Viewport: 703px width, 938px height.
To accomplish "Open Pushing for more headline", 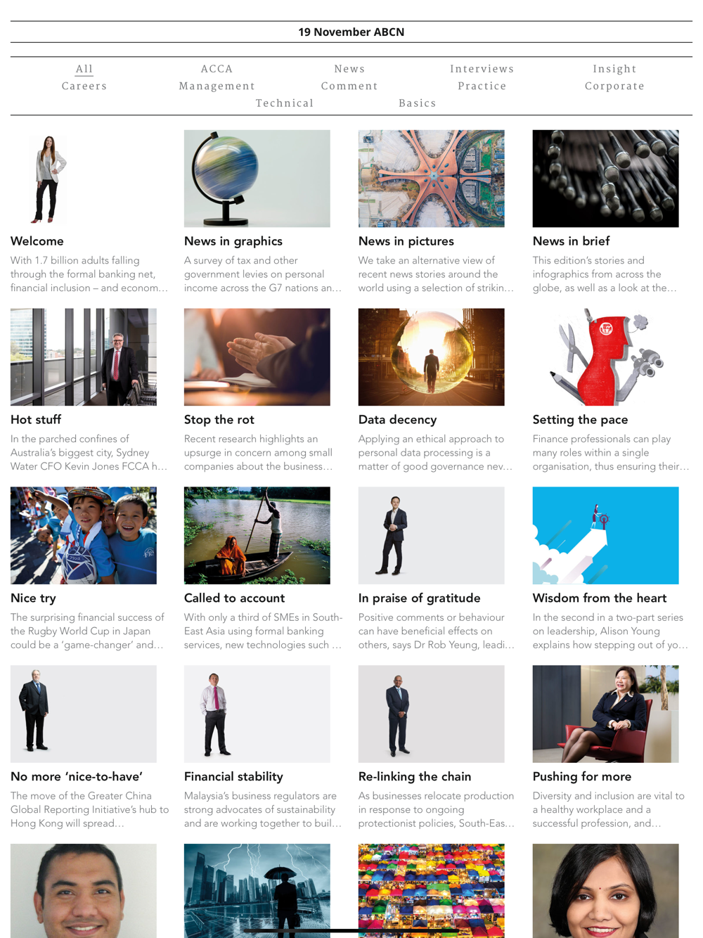I will [582, 777].
